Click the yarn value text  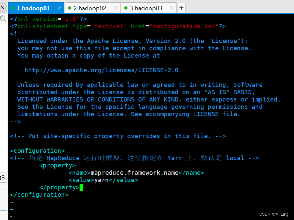tap(102, 180)
